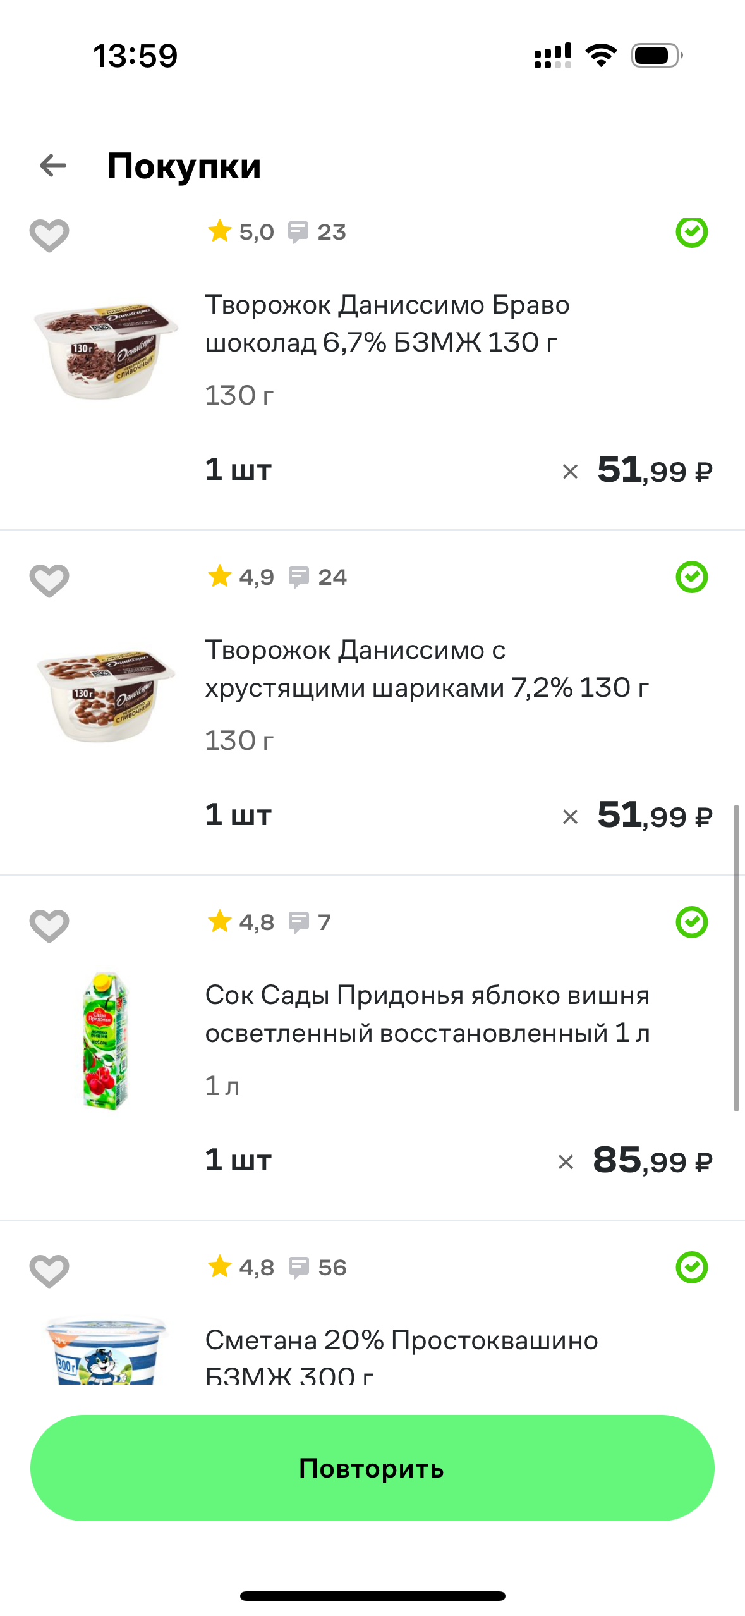
Task: Open Сметана 20% Простоквашино product title
Action: coord(401,1358)
